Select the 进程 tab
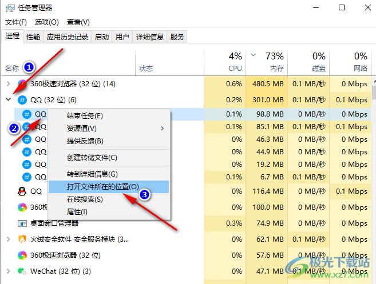The width and height of the screenshot is (376, 284). (x=13, y=36)
